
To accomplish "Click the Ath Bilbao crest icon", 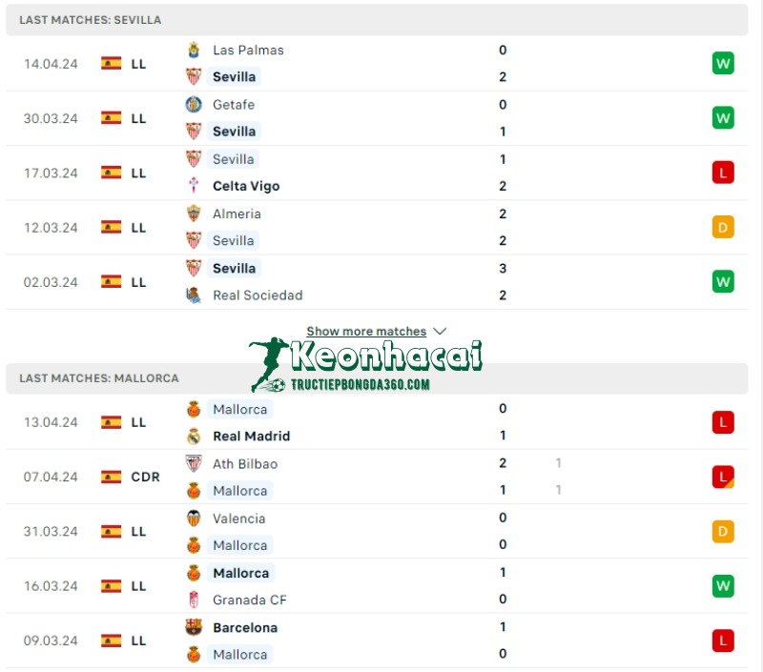I will point(194,463).
